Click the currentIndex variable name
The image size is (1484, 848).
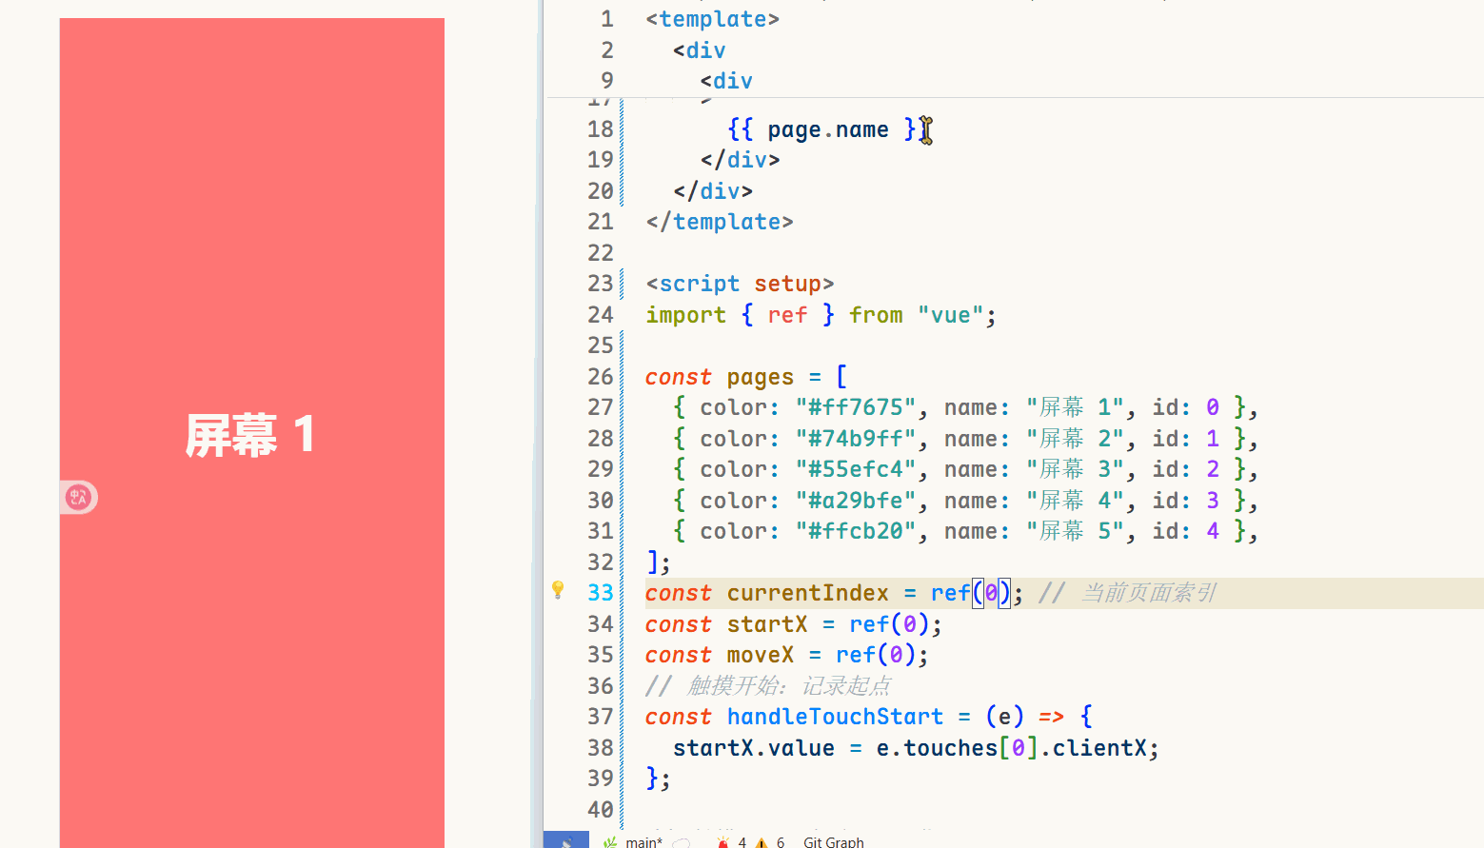click(807, 593)
